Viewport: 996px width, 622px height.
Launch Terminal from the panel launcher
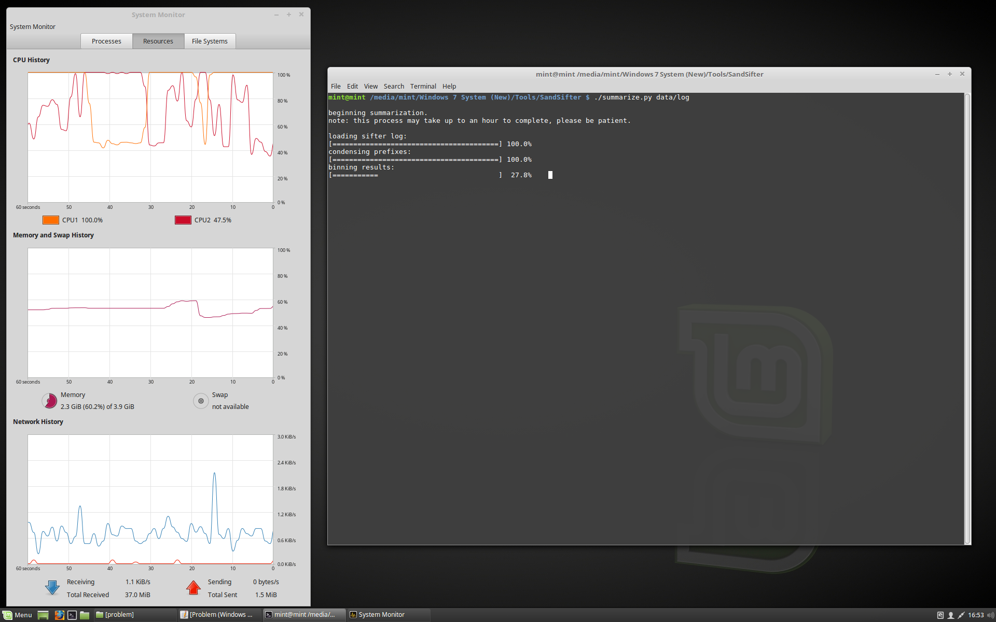pos(72,615)
